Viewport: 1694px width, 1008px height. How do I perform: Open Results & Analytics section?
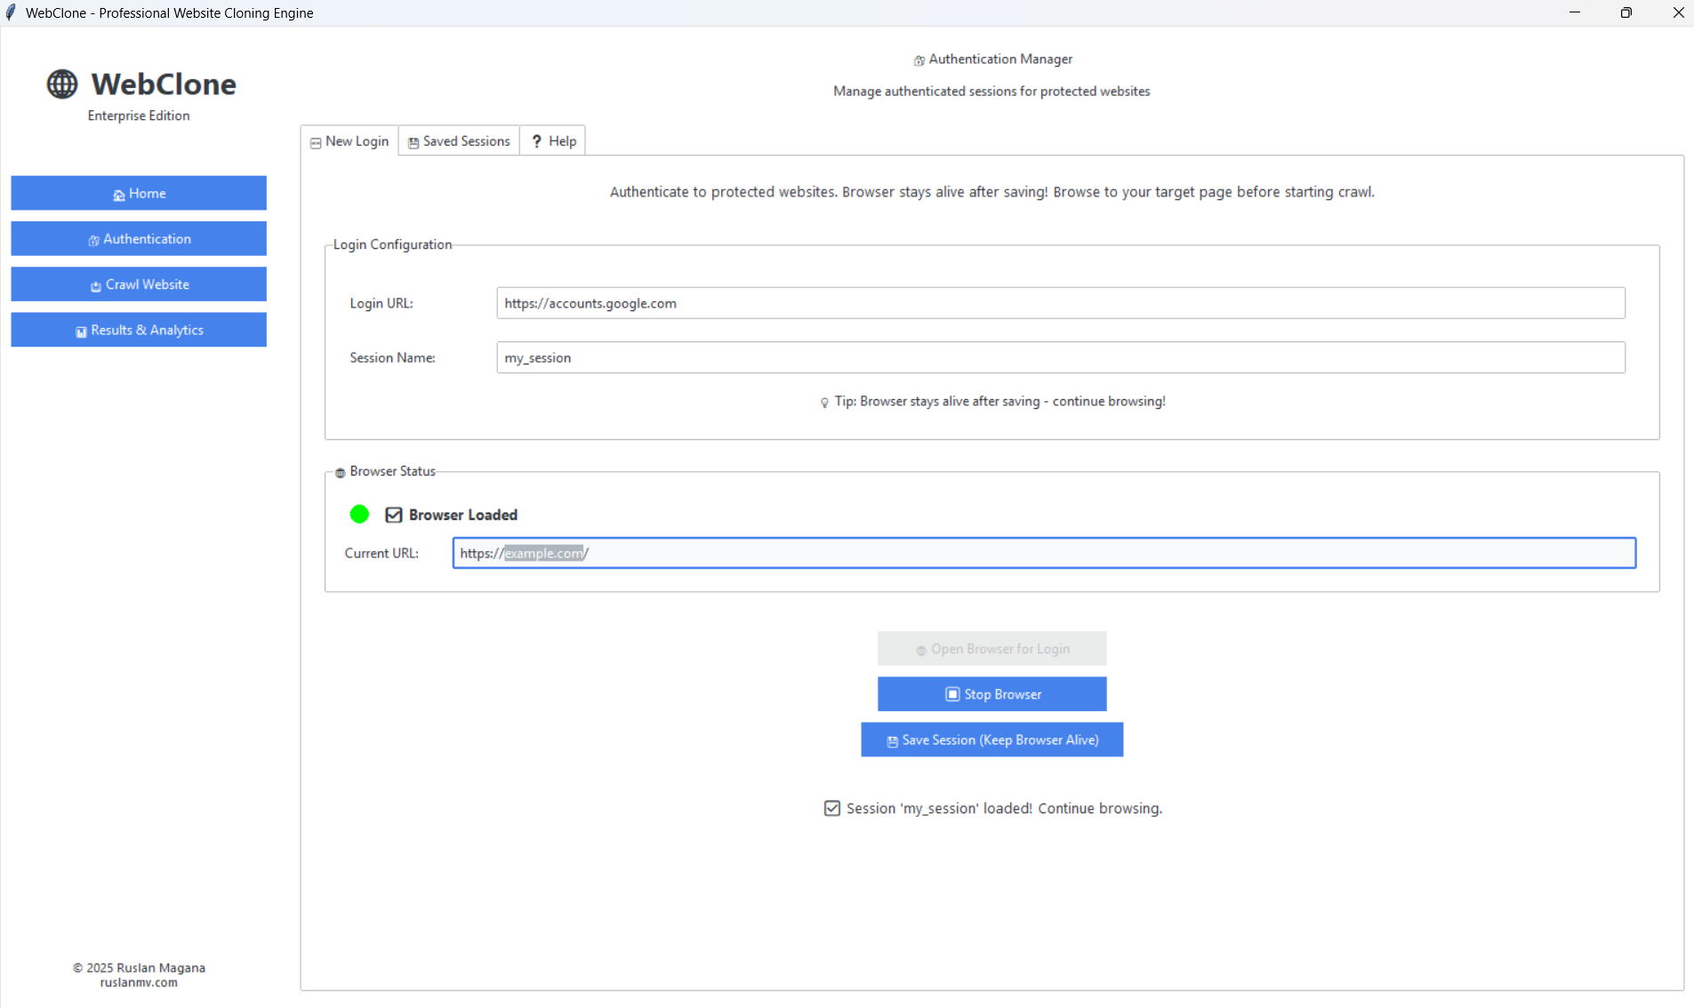click(139, 330)
